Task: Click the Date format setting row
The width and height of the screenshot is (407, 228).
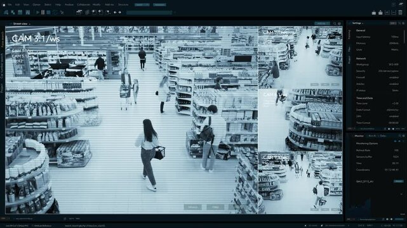Action: point(377,110)
